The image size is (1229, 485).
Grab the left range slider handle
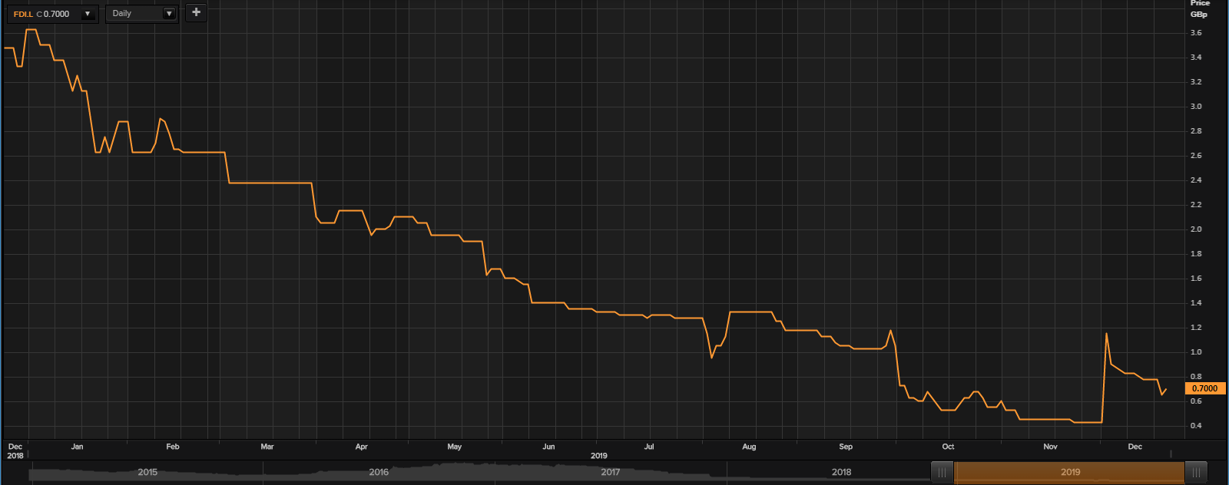942,472
